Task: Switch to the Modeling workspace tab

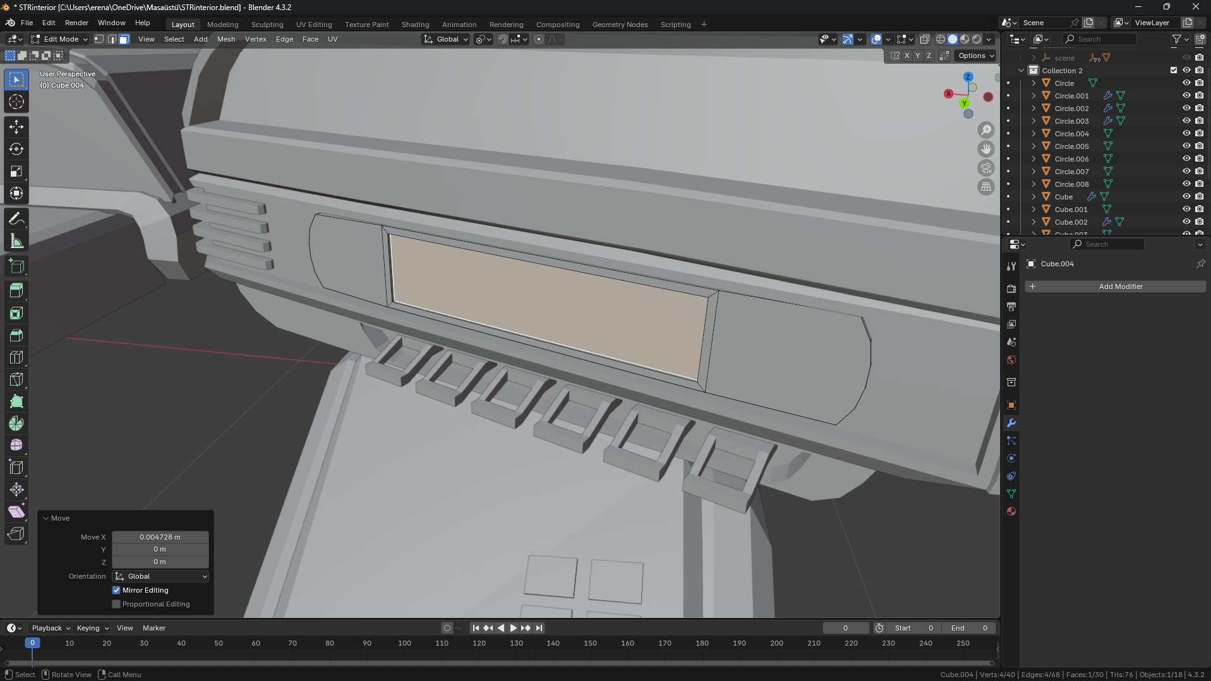Action: pyautogui.click(x=222, y=25)
